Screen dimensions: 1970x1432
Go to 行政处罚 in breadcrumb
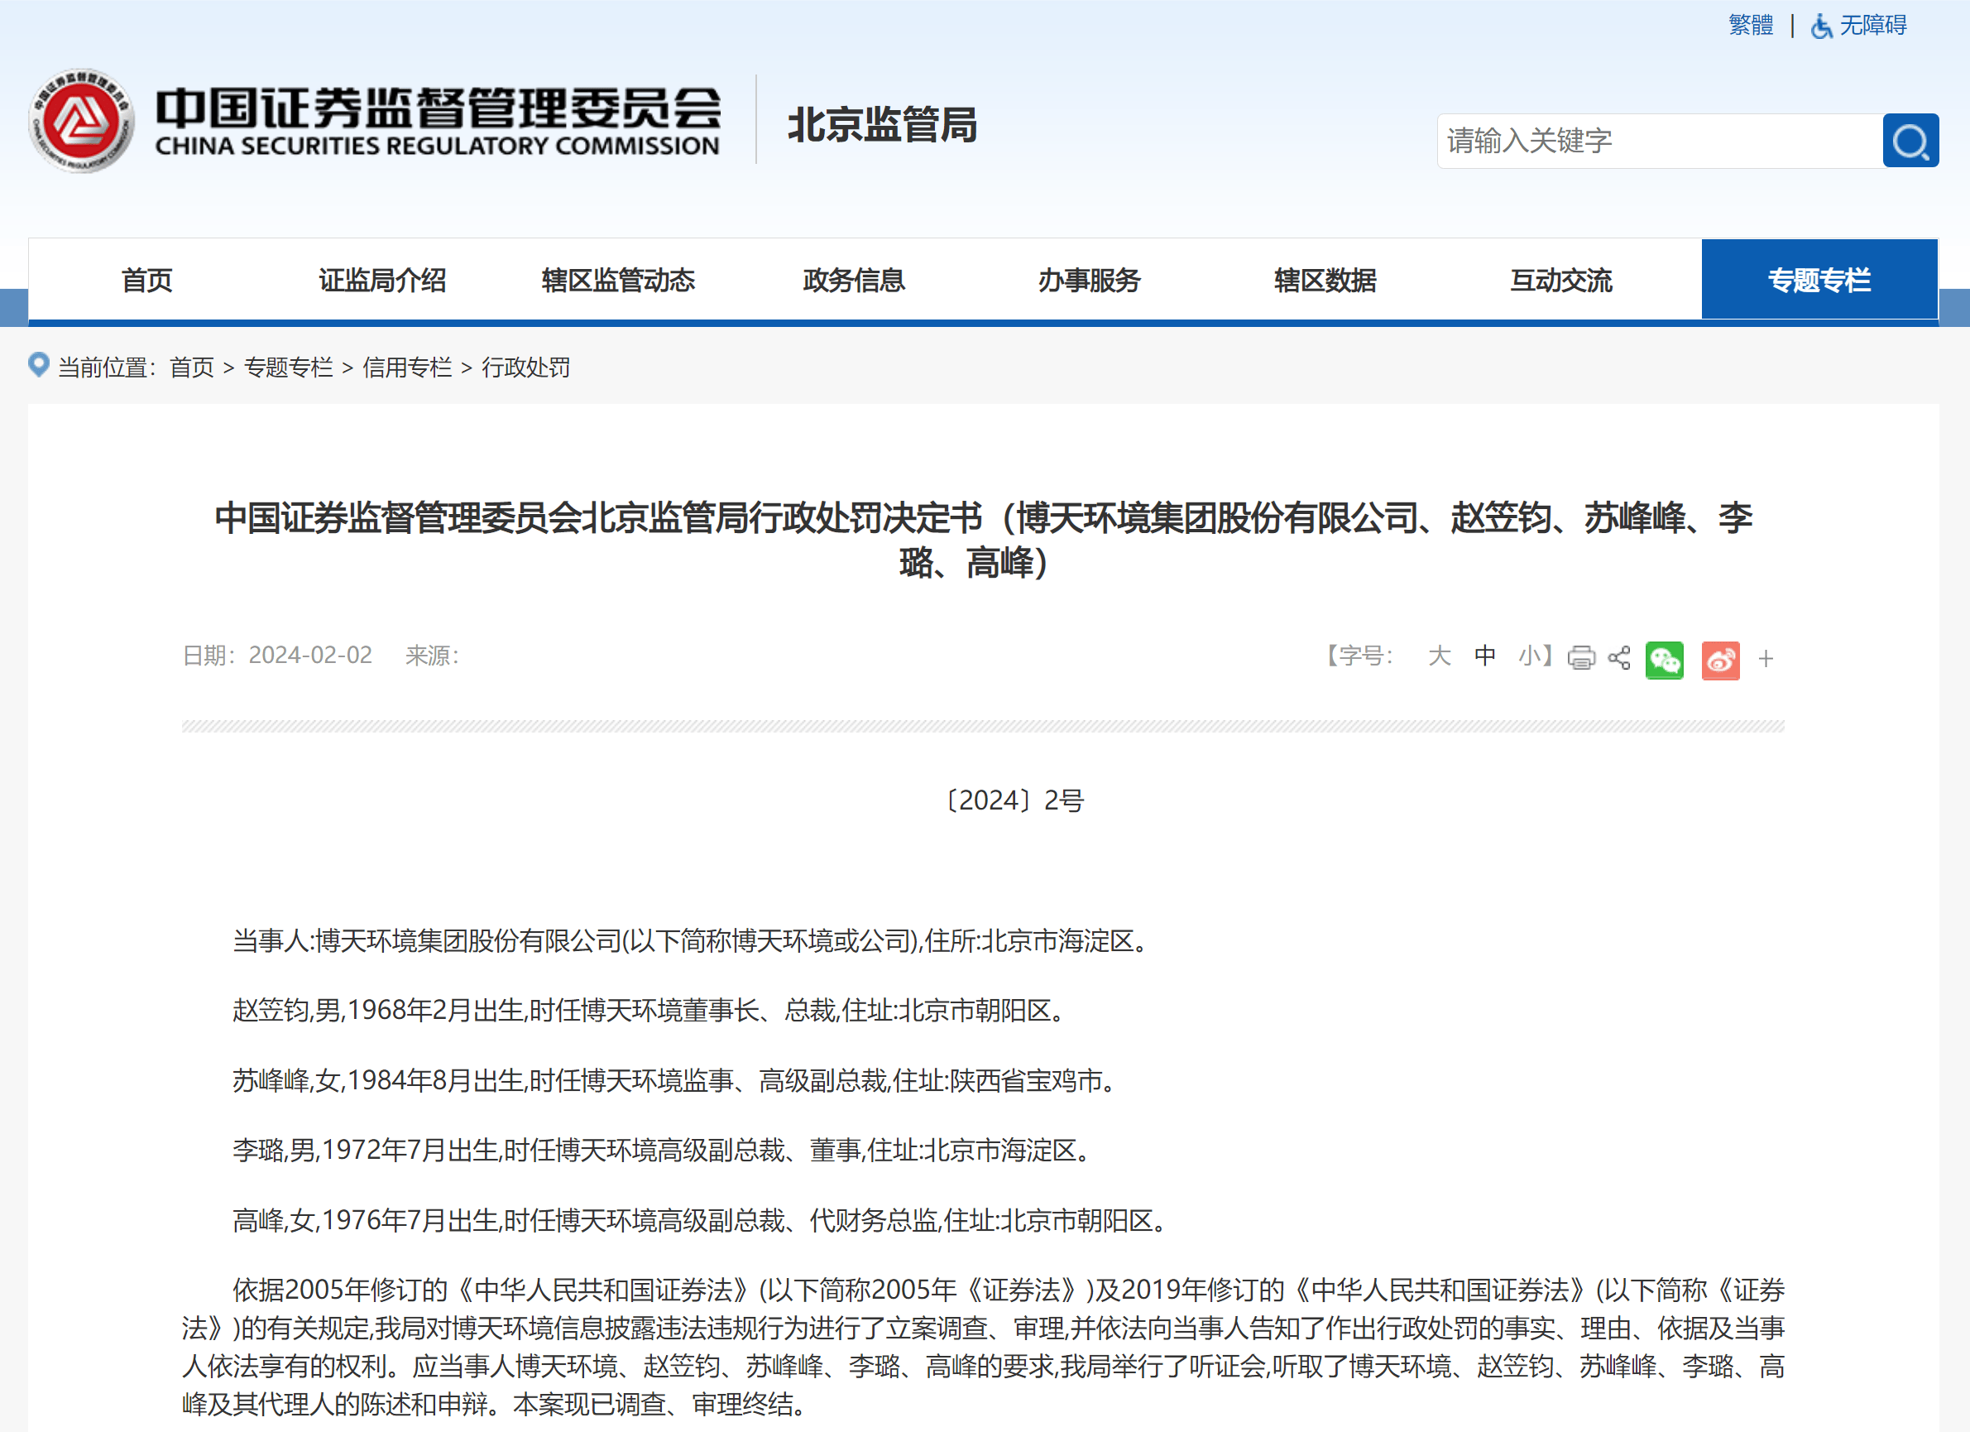526,368
